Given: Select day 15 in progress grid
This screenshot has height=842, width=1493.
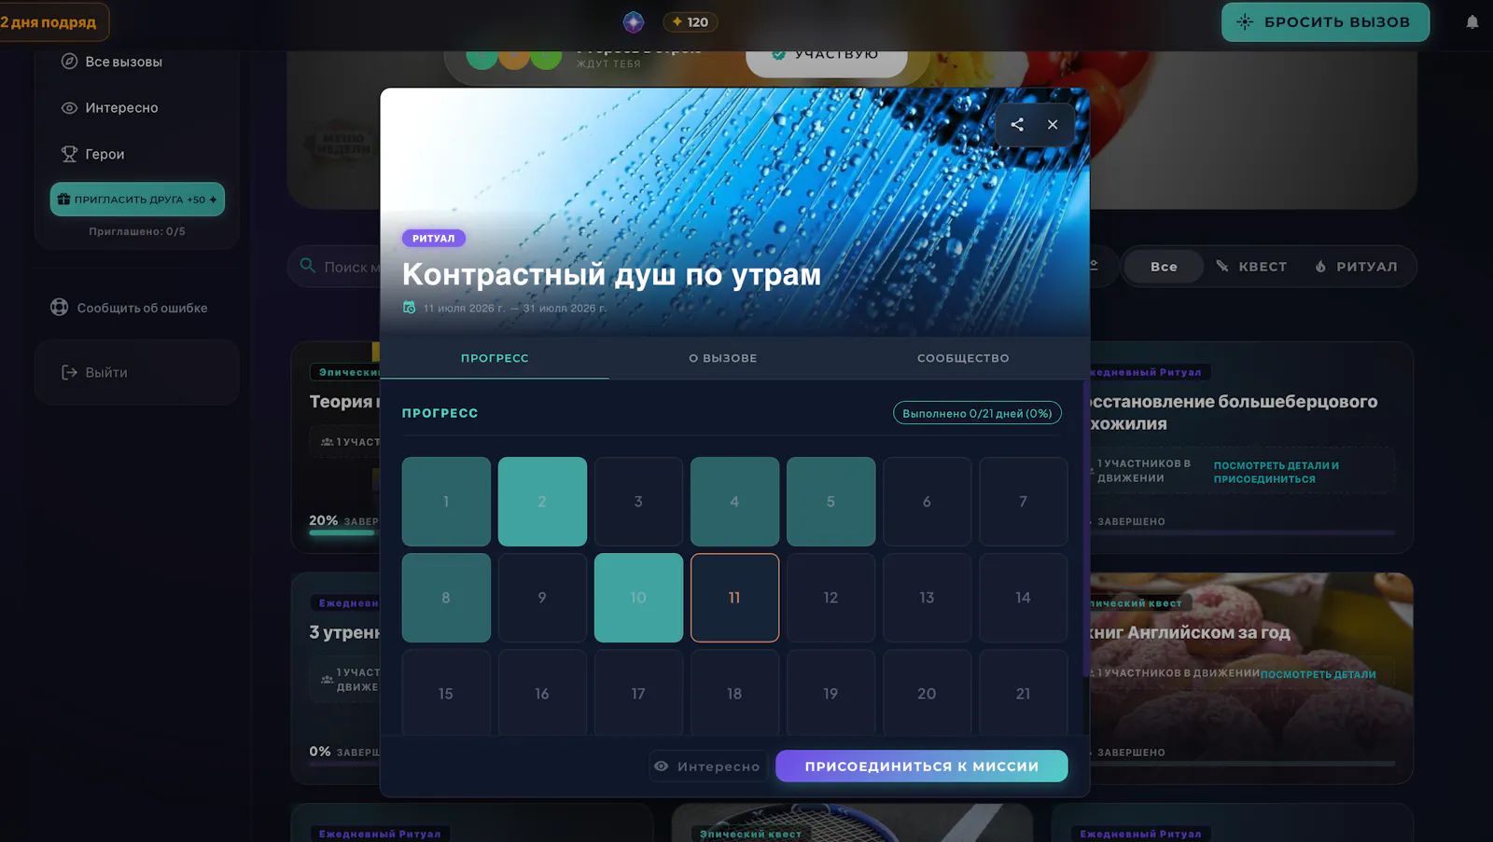Looking at the screenshot, I should [446, 693].
